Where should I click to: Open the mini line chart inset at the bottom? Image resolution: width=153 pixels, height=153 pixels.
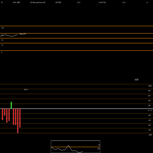point(76,147)
